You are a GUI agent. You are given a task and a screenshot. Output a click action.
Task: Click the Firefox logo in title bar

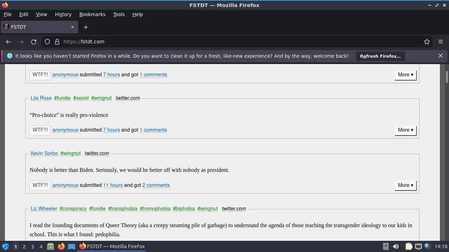pyautogui.click(x=5, y=5)
